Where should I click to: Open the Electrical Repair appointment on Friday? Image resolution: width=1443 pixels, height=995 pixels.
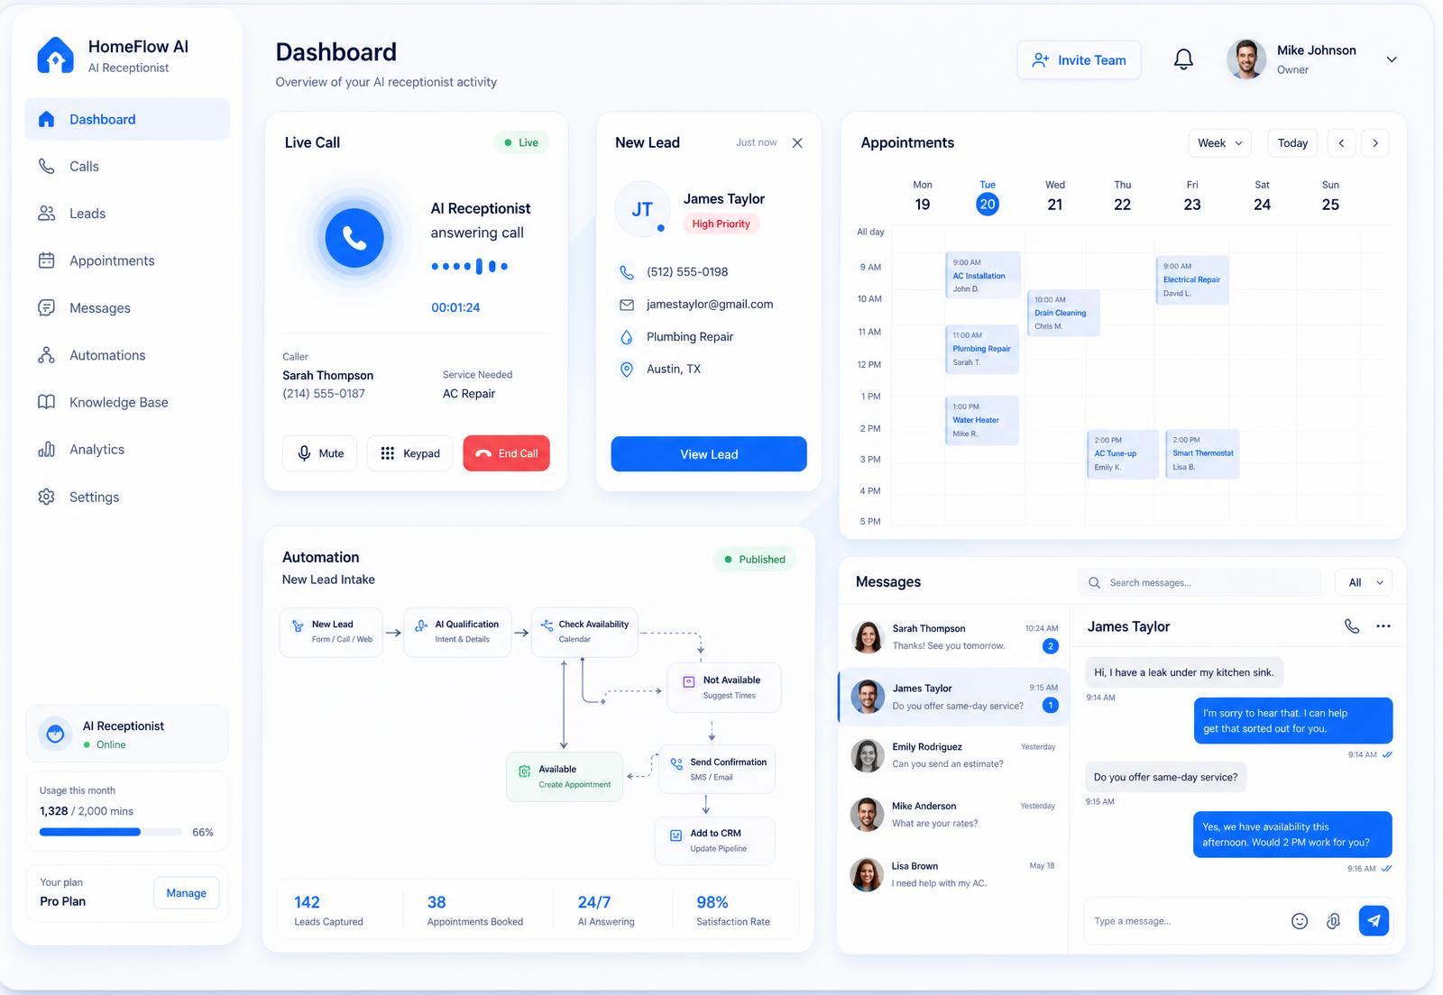coord(1192,279)
